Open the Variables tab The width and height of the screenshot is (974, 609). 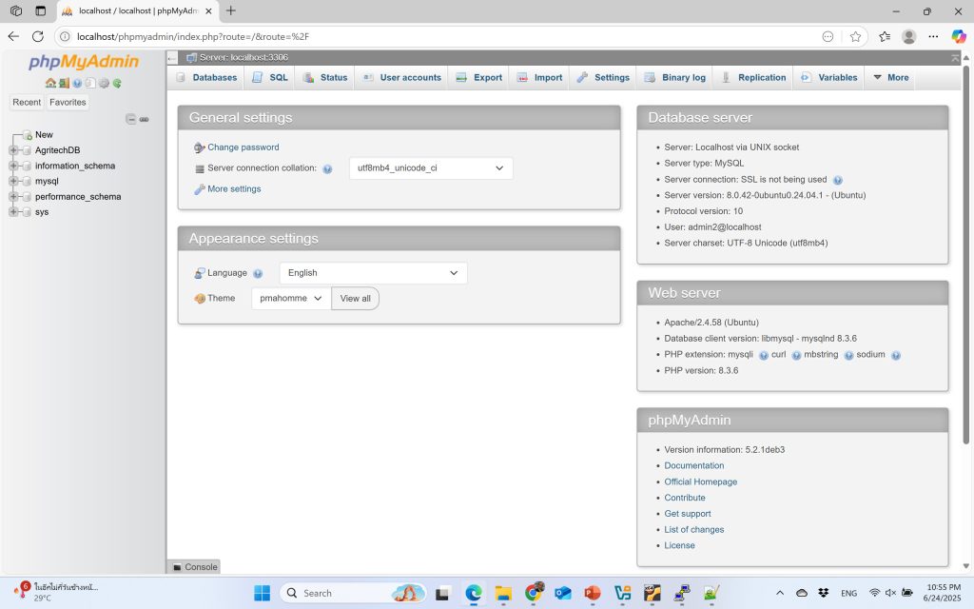point(829,78)
